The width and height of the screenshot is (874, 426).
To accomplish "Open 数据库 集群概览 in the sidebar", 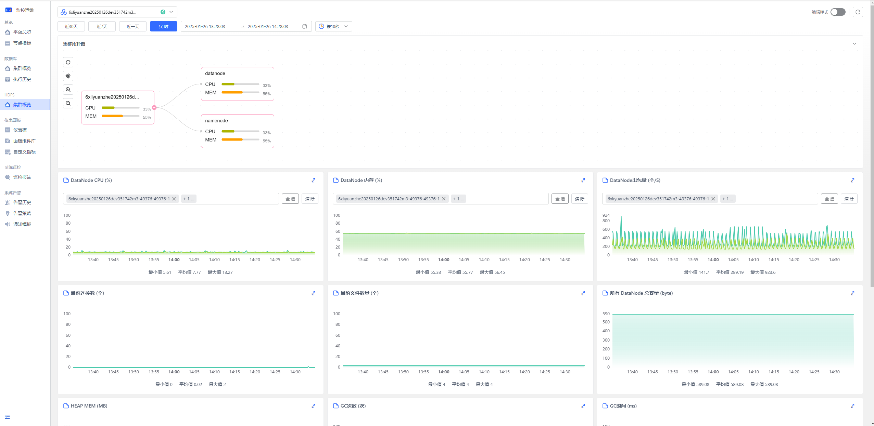I will (25, 68).
